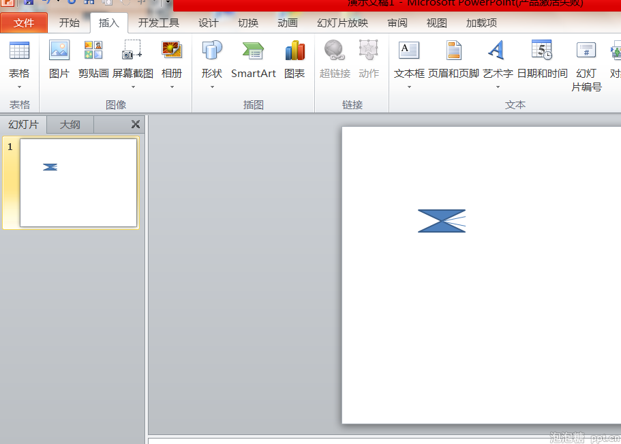Switch to the Design (设计) ribbon tab

[x=209, y=23]
